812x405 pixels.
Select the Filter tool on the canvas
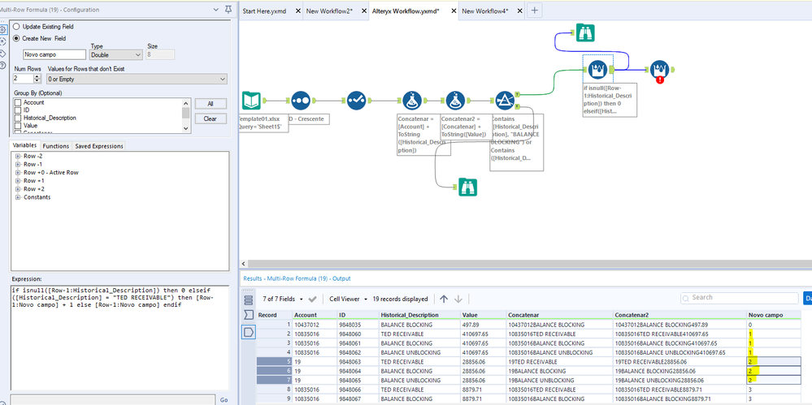click(504, 101)
